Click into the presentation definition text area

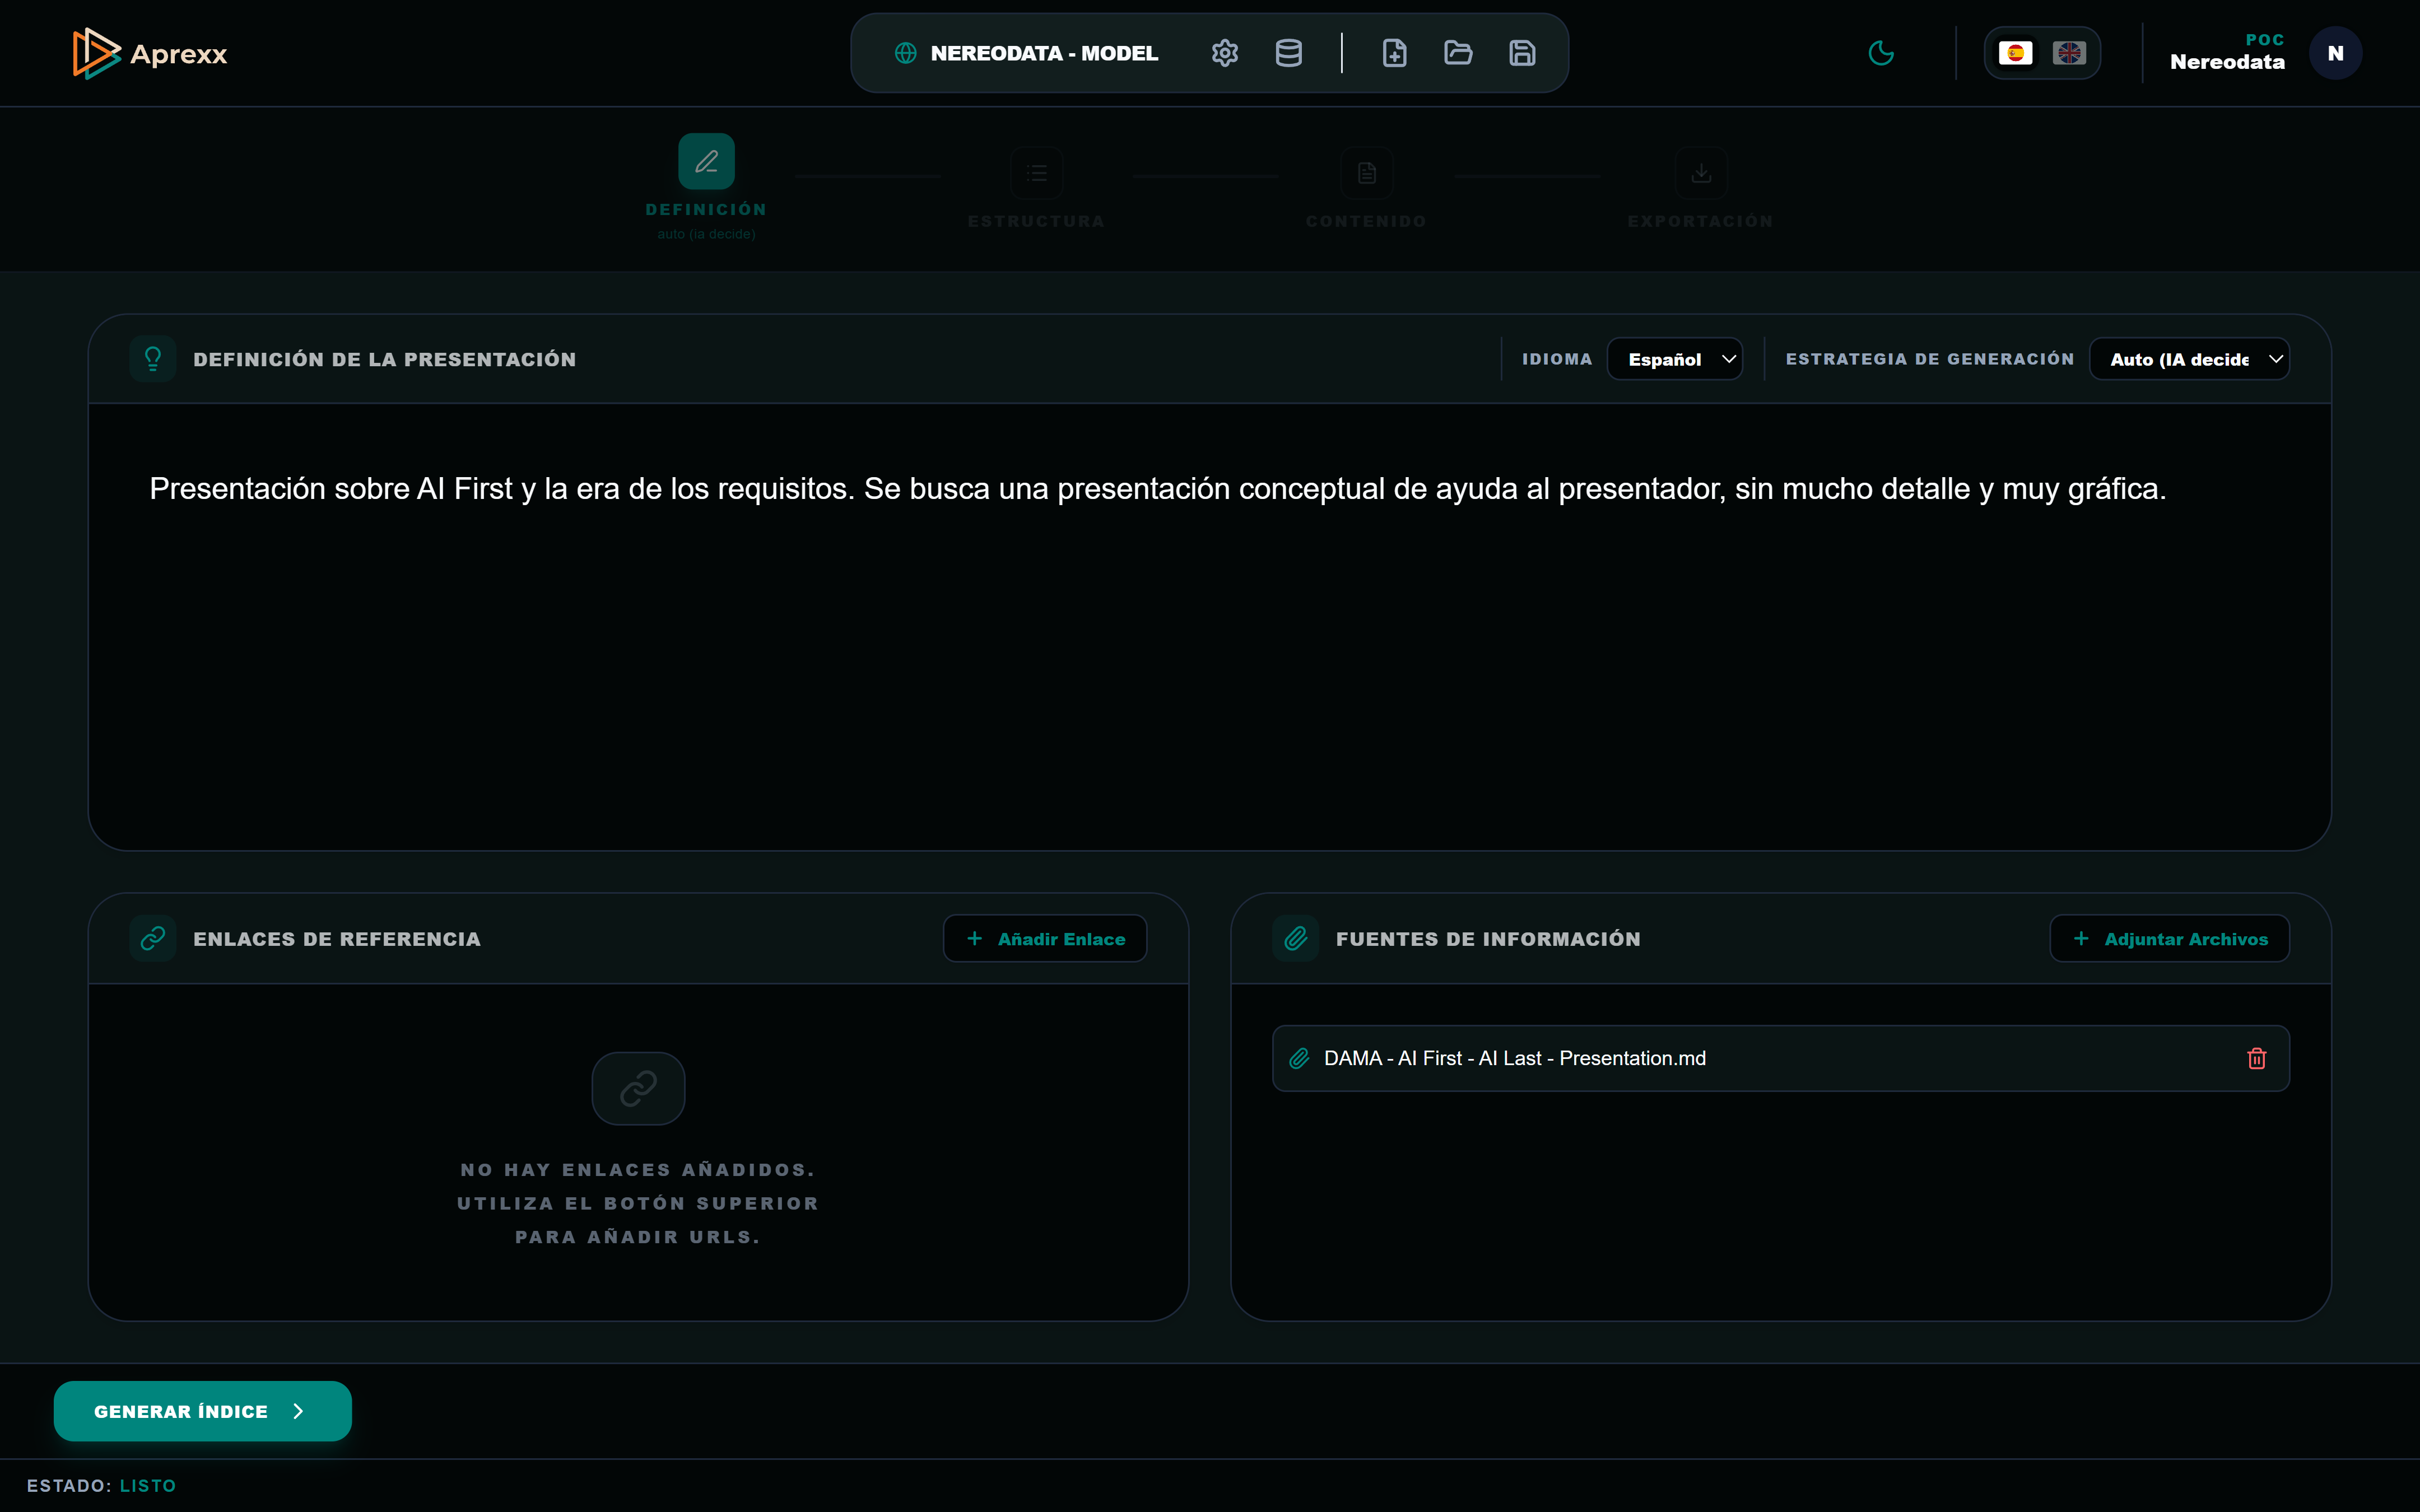(1210, 627)
